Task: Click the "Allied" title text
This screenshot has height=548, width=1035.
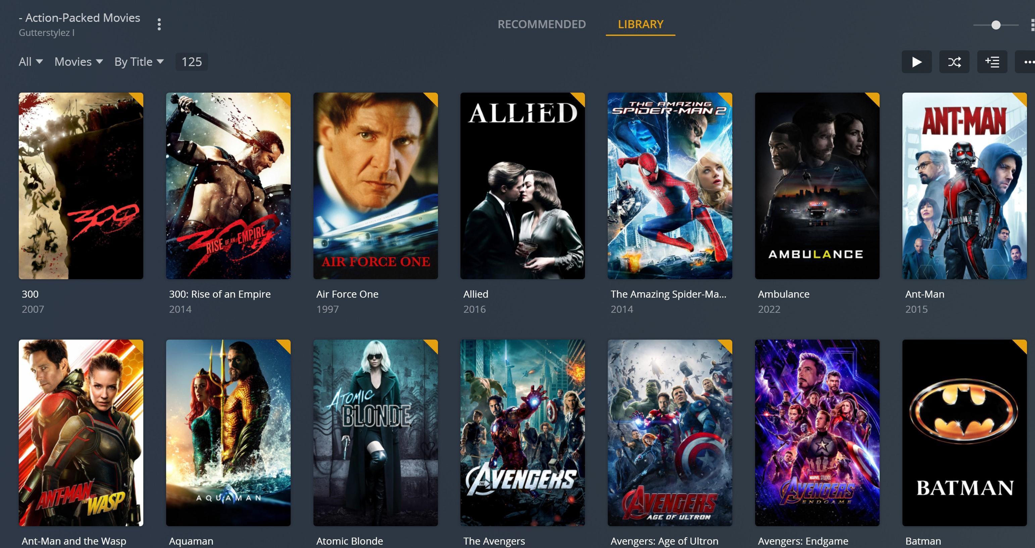Action: pos(476,294)
